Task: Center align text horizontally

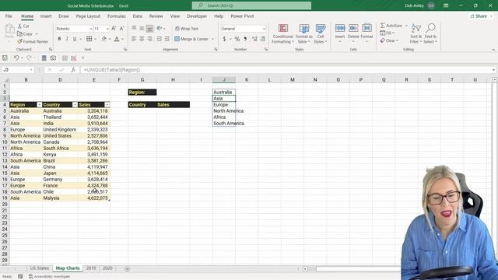Action: (x=142, y=39)
